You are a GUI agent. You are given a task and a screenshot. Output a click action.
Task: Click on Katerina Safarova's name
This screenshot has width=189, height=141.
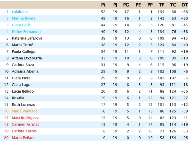[x=27, y=38]
